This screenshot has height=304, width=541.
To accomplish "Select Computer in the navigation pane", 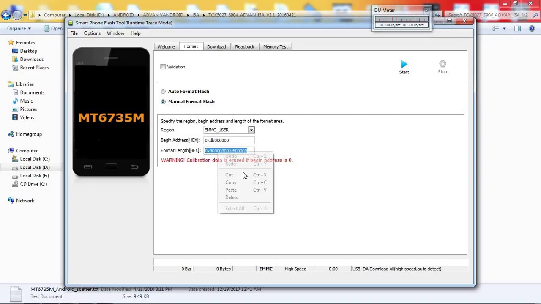I will pyautogui.click(x=27, y=151).
